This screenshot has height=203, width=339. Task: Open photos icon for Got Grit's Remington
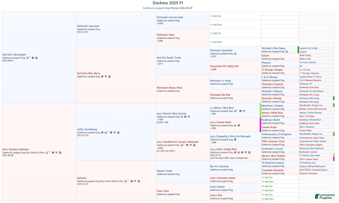(x=28, y=58)
